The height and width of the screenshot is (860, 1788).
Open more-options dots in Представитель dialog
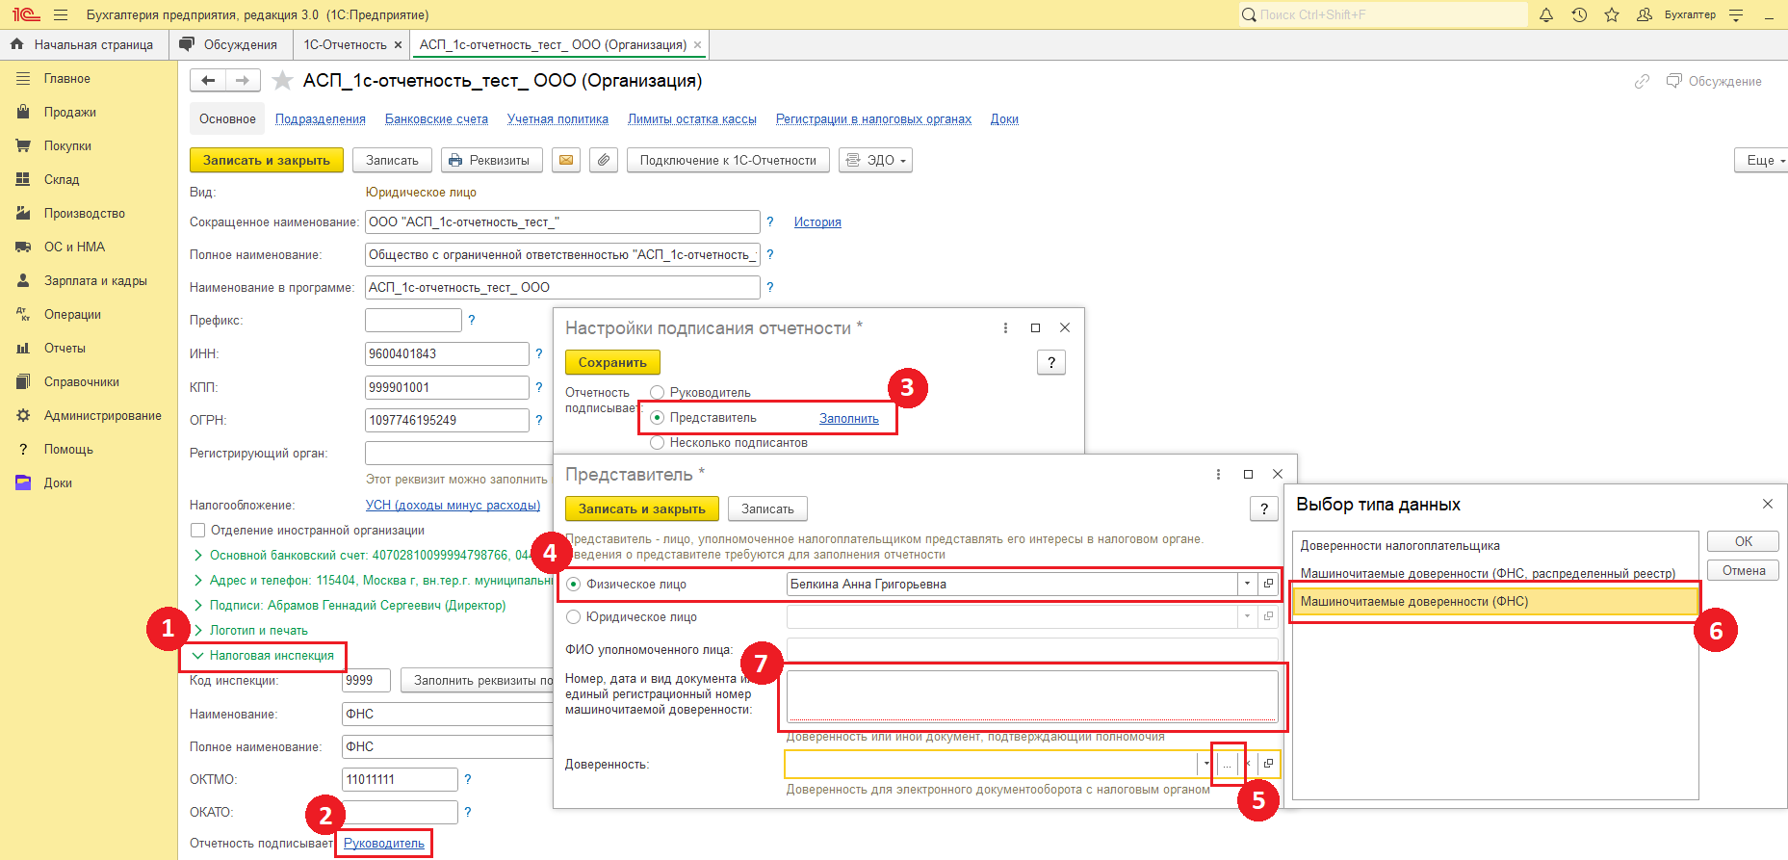pos(1219,474)
